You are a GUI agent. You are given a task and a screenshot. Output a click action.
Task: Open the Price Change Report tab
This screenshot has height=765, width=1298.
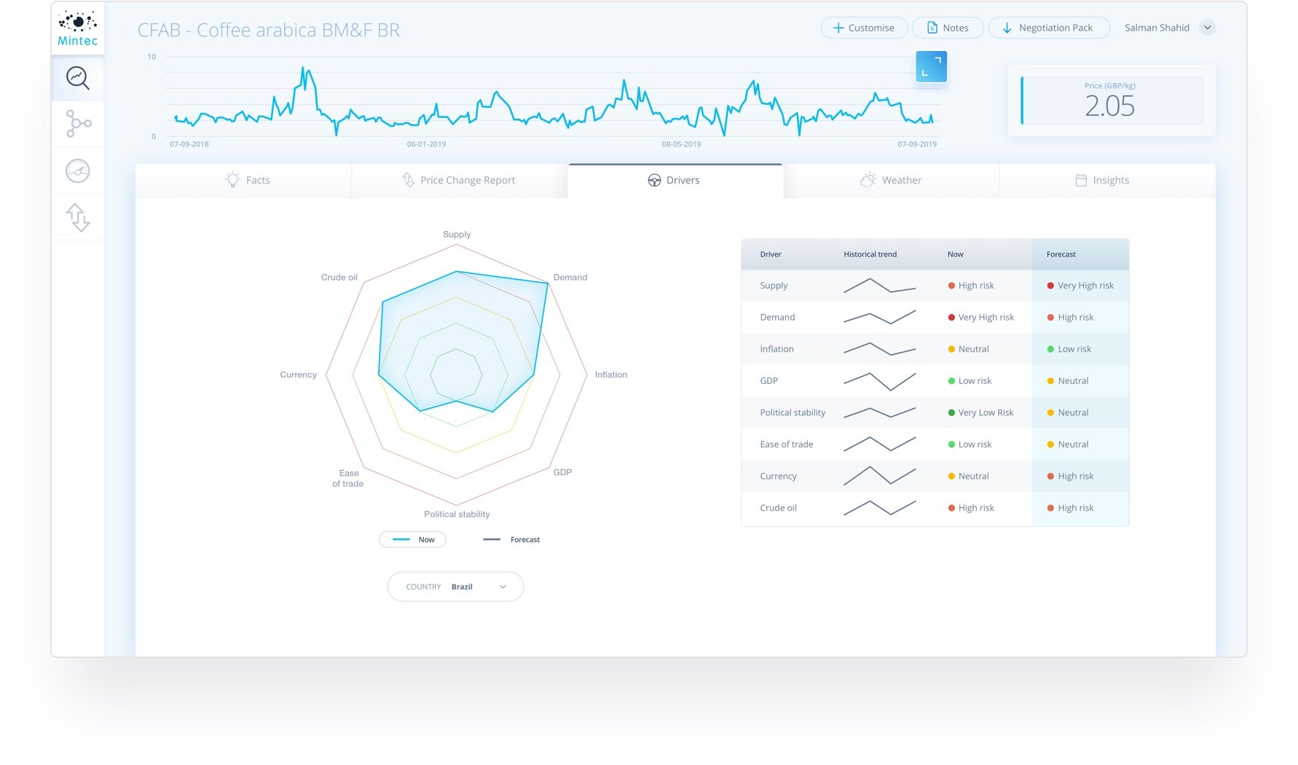pyautogui.click(x=457, y=180)
